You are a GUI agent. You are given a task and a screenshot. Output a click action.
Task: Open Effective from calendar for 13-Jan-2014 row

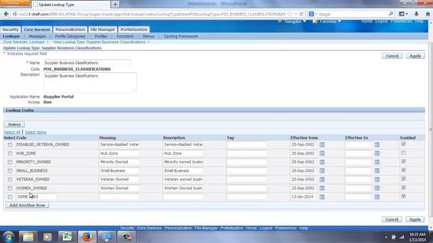click(x=322, y=196)
